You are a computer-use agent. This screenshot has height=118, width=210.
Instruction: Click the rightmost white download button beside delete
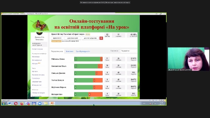[90, 38]
